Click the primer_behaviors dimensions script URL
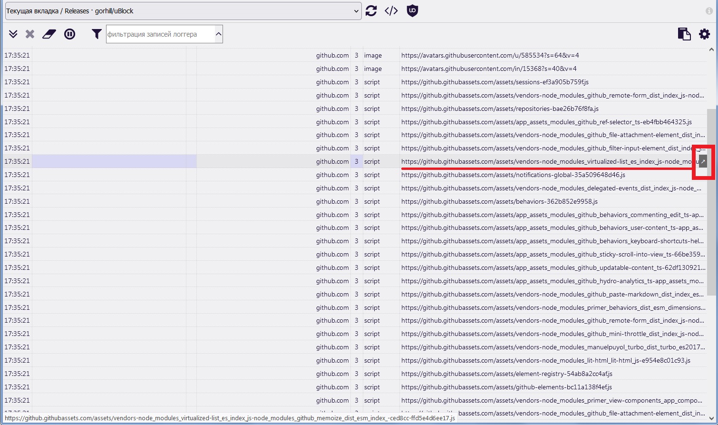The image size is (718, 425). pos(553,307)
